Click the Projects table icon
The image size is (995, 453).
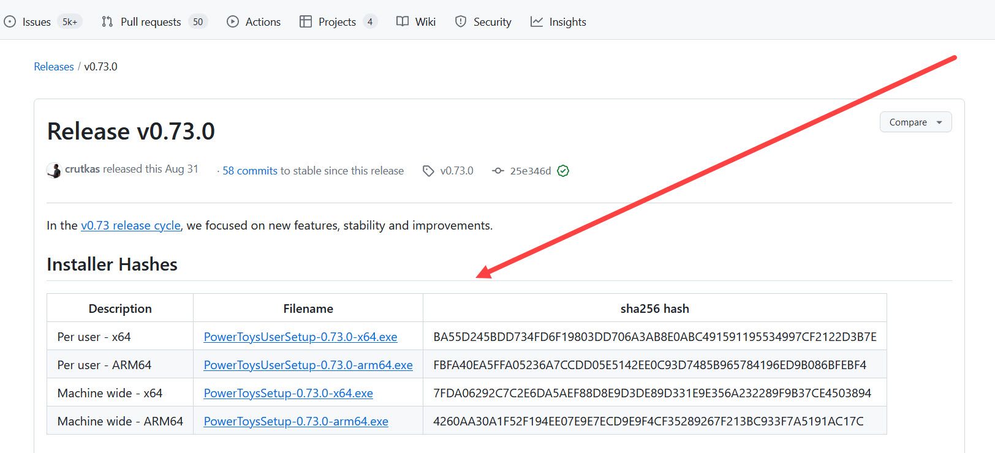305,22
